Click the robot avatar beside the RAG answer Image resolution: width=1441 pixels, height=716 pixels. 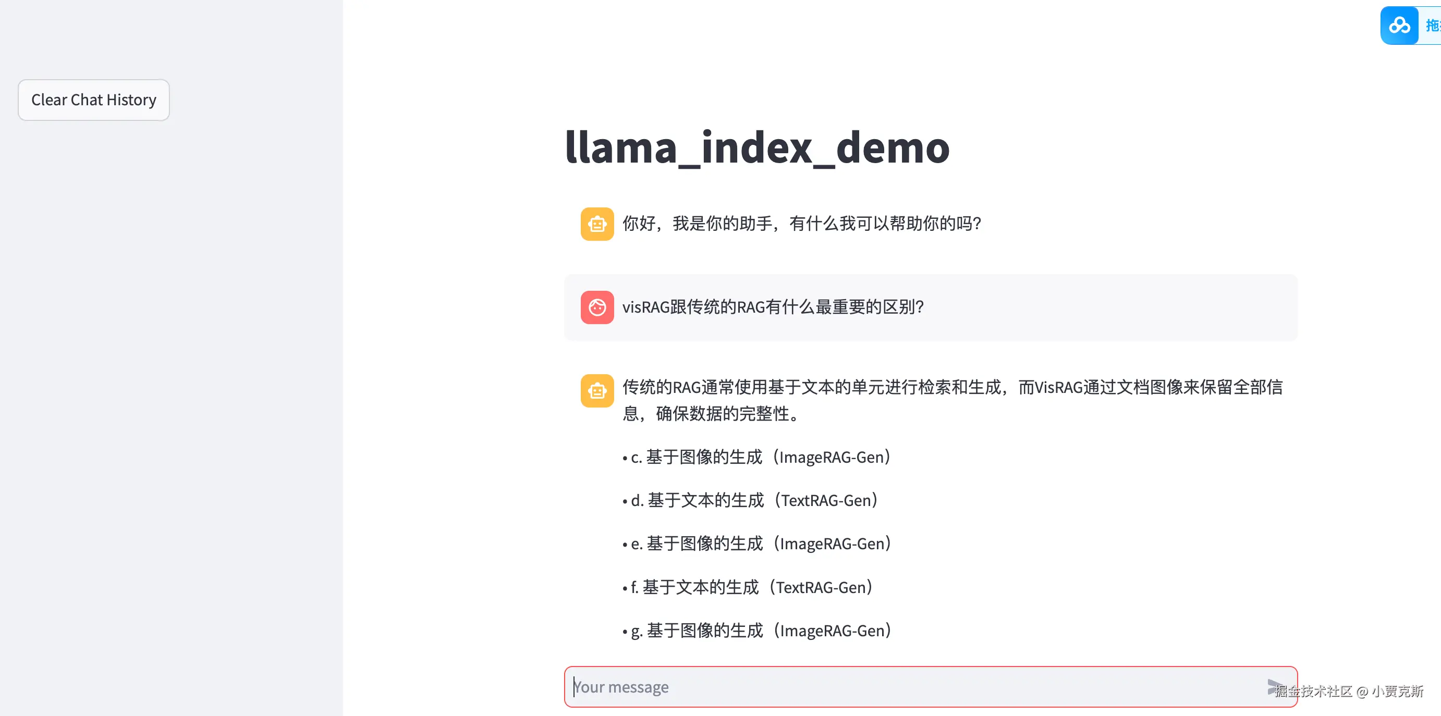click(597, 391)
